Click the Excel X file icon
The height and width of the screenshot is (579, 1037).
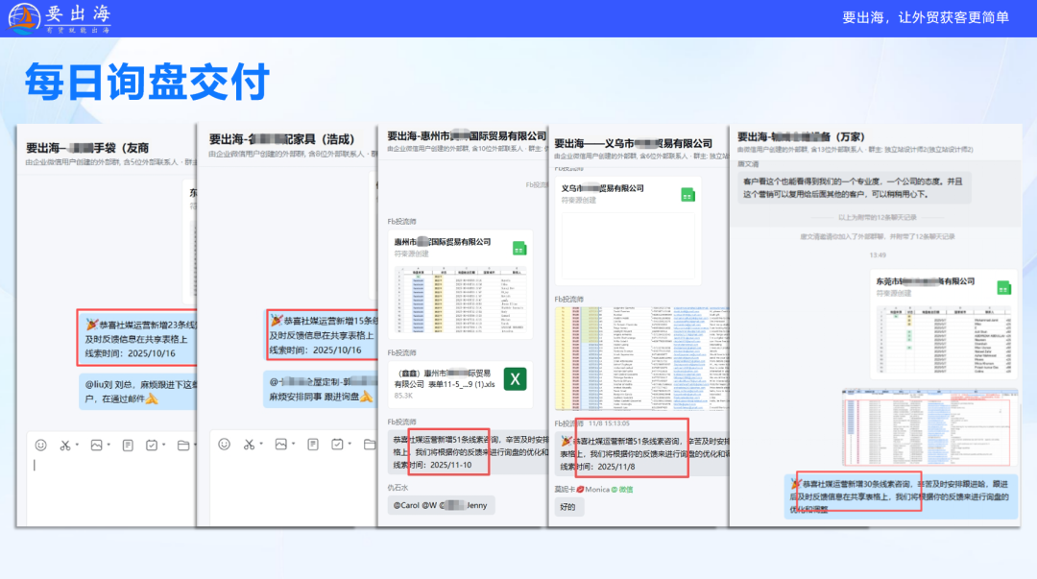pos(516,379)
